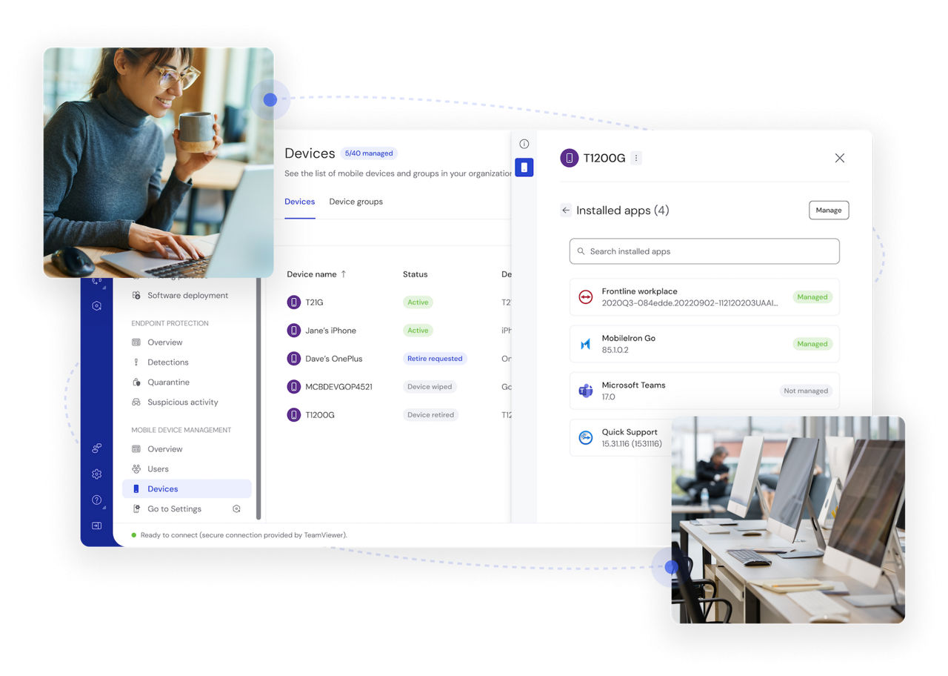The height and width of the screenshot is (676, 948).
Task: Click the MobileIron Go app icon
Action: point(586,344)
